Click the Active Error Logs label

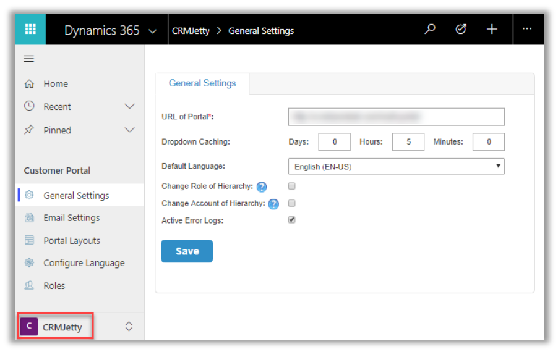[192, 220]
